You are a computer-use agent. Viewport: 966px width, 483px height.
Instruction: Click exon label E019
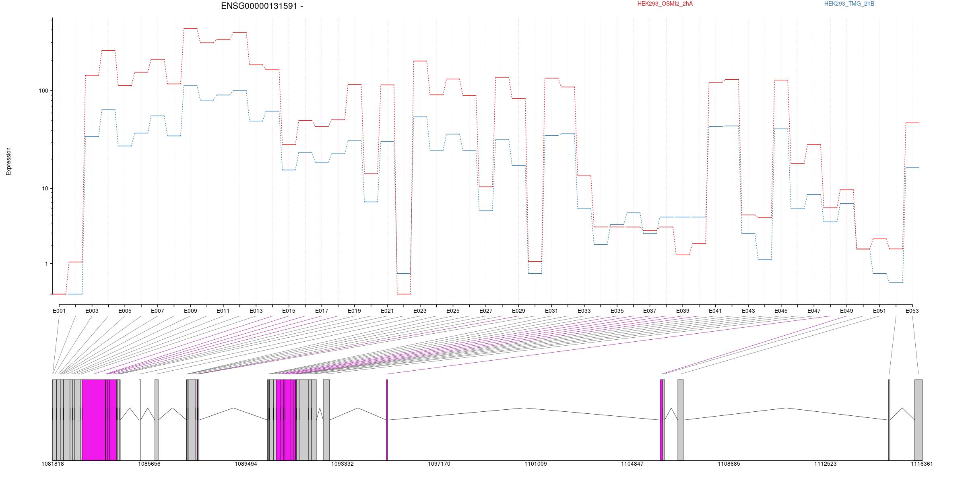click(354, 311)
